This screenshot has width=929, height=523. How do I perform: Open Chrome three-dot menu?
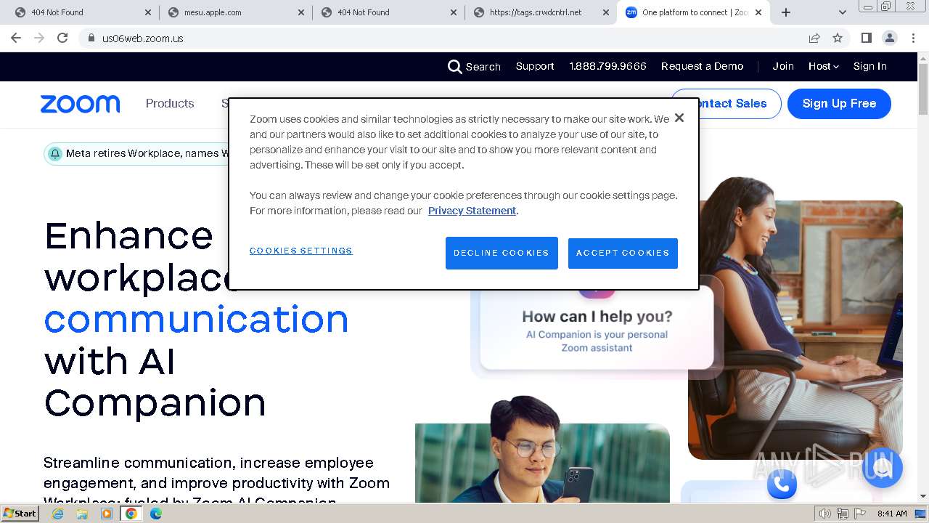[x=913, y=38]
